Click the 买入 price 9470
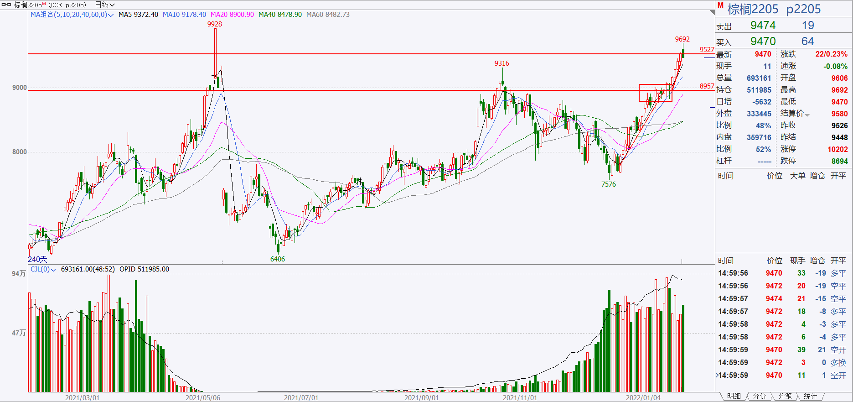Screen dimensions: 853x402 pyautogui.click(x=763, y=41)
